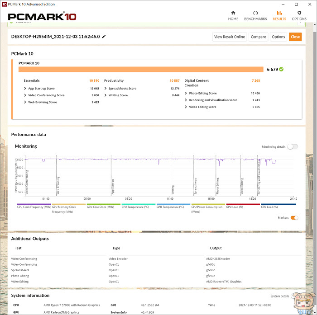This screenshot has height=315, width=317.
Task: Click the Test column header
Action: coord(18,248)
